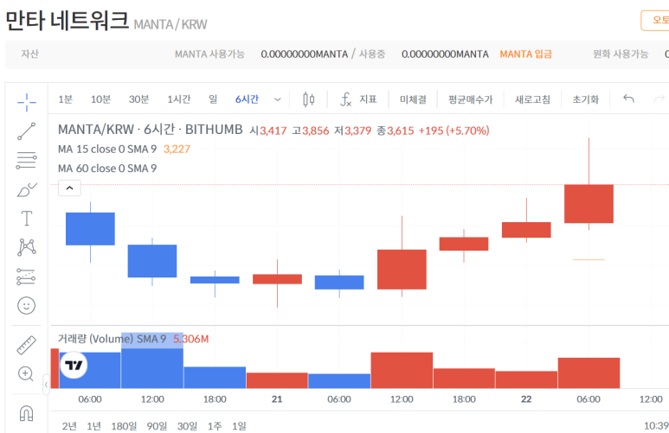669x433 pixels.
Task: Click the 새로고침 refresh button
Action: click(x=532, y=99)
